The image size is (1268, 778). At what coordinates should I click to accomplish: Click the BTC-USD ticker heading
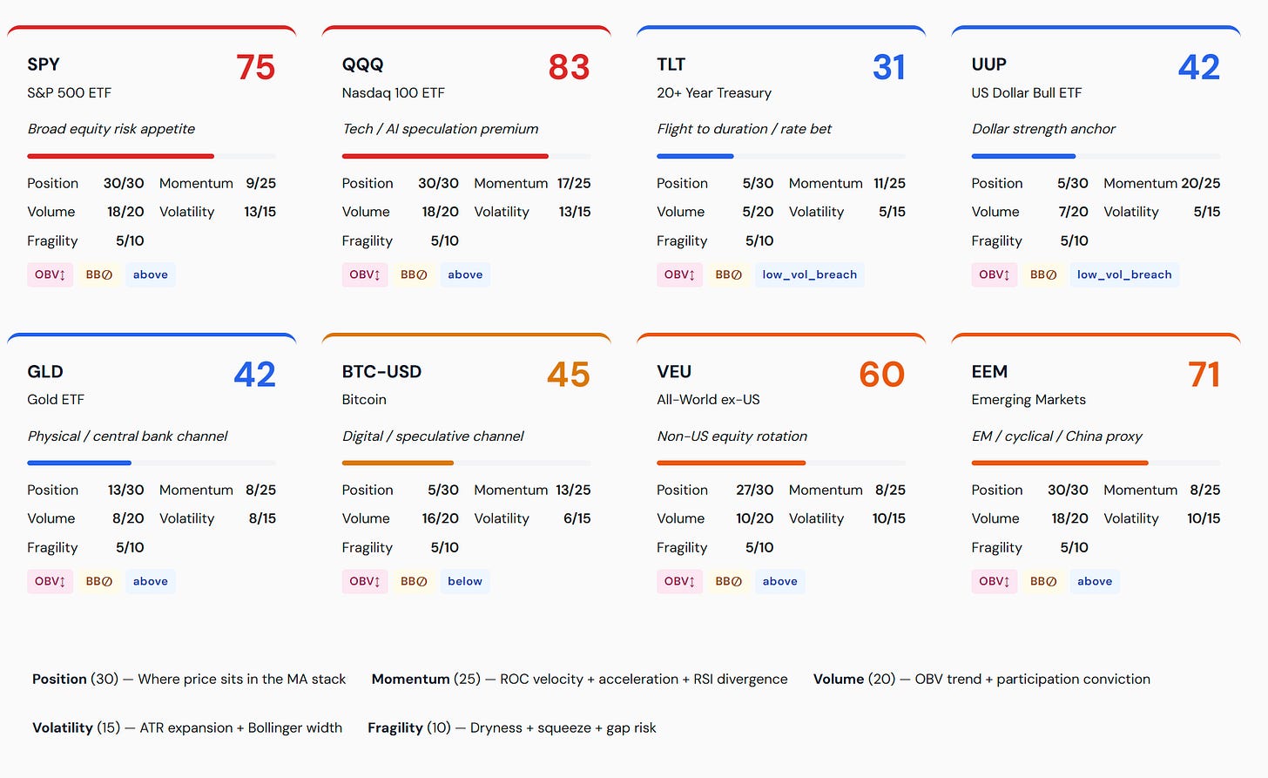(x=382, y=371)
